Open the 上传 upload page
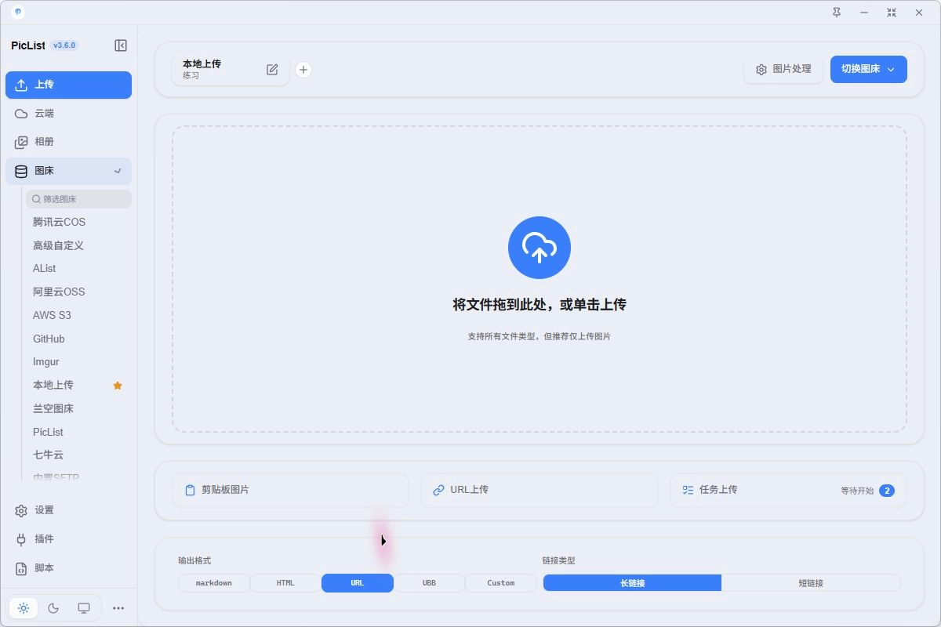The width and height of the screenshot is (941, 627). (68, 85)
